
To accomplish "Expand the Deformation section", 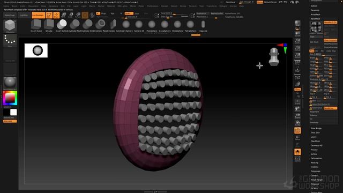I will [x=316, y=158].
